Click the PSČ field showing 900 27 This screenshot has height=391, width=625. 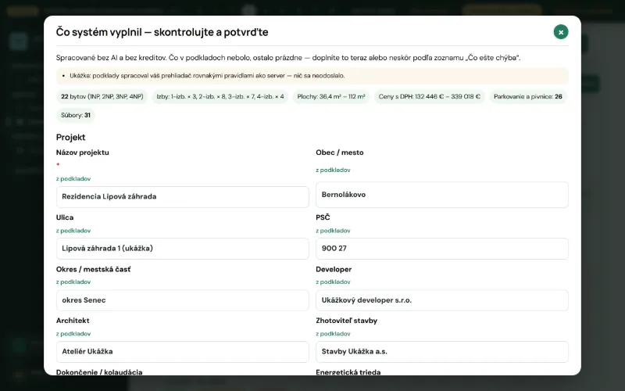(x=442, y=249)
